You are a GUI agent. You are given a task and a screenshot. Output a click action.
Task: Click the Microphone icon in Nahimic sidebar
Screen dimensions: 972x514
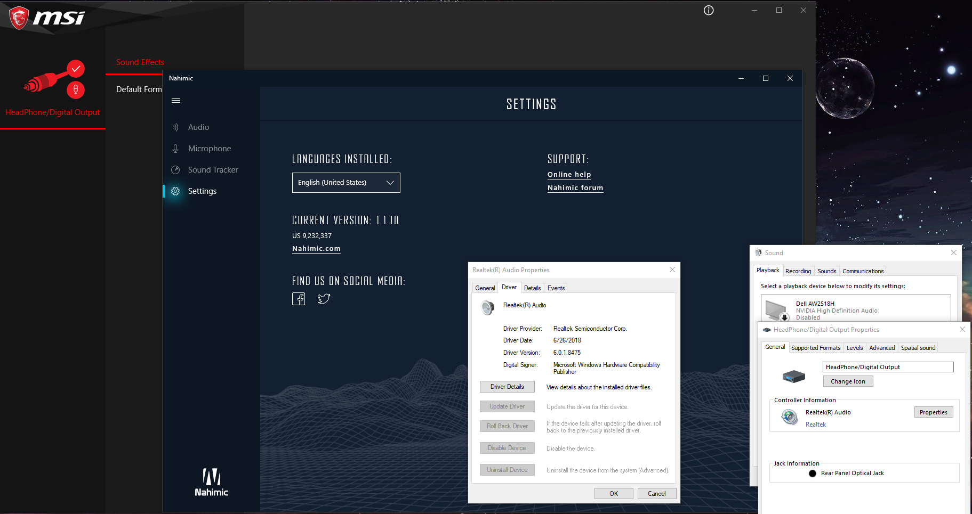click(x=175, y=149)
